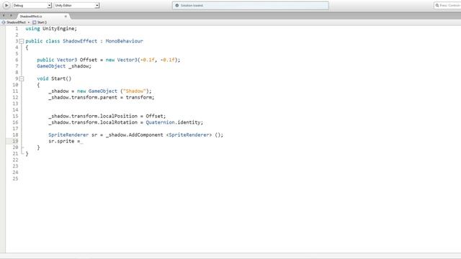The height and width of the screenshot is (259, 461).
Task: Open the ShadowEffect class breadcrumb
Action: pos(16,22)
